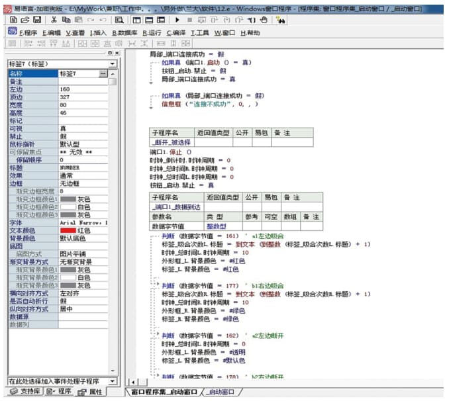Image resolution: width=449 pixels, height=401 pixels.
Task: Open the H.帮助 menu
Action: click(250, 33)
